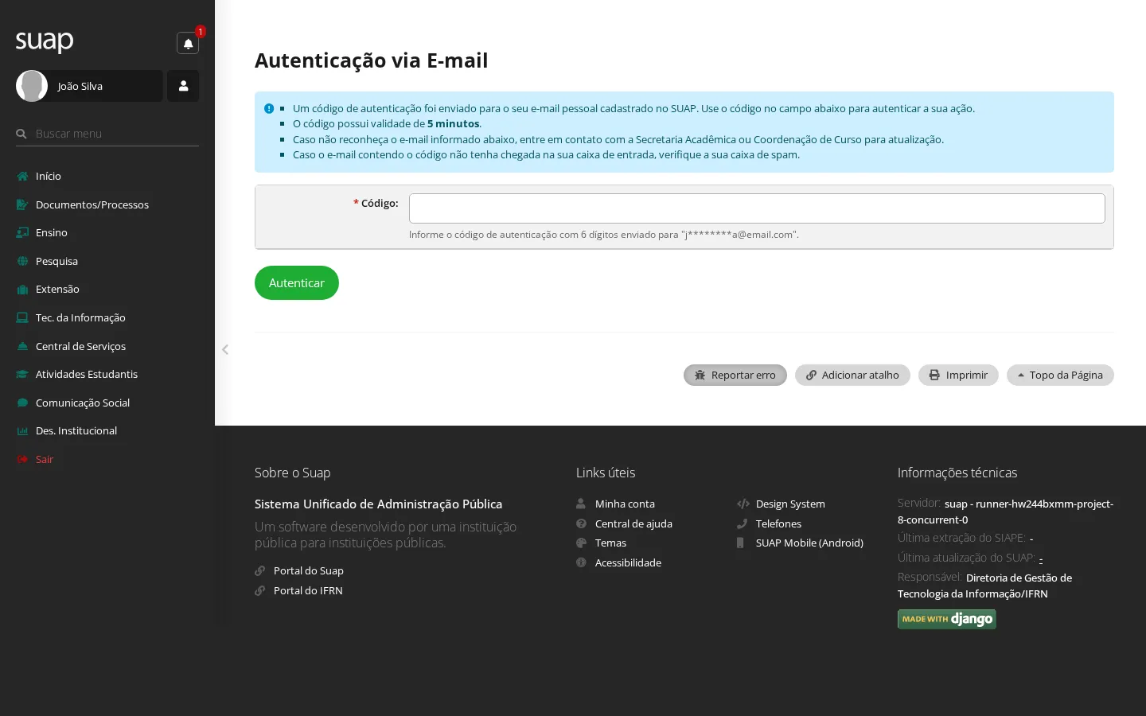Collapse the sidebar with chevron arrow
The height and width of the screenshot is (716, 1146).
click(225, 349)
